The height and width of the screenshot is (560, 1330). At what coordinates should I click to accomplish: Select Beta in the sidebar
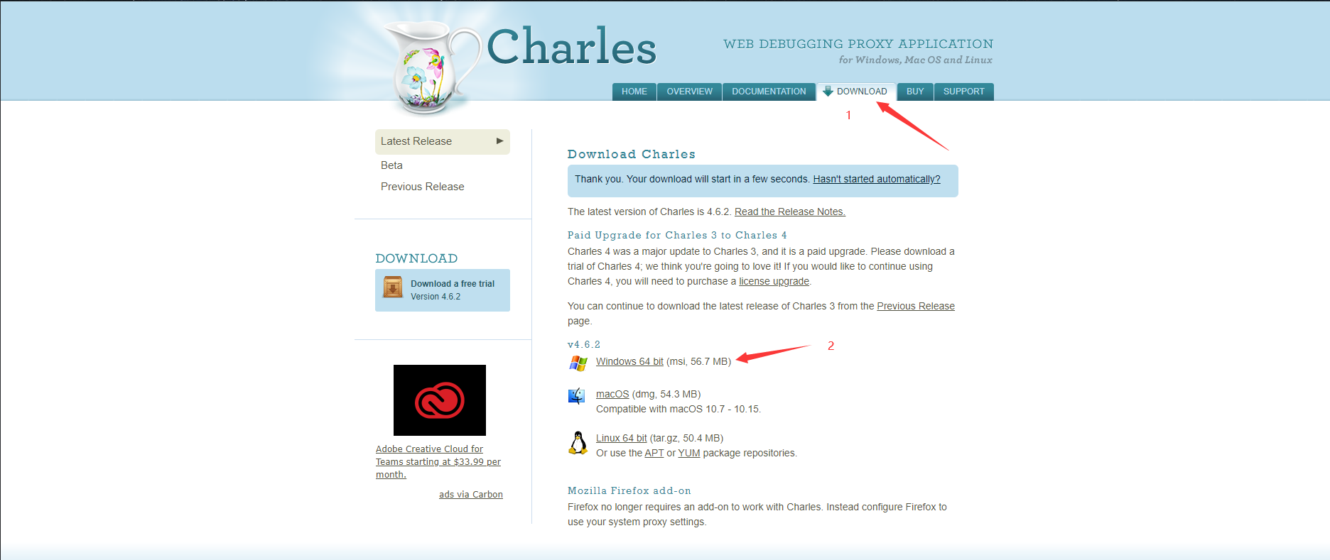click(391, 165)
